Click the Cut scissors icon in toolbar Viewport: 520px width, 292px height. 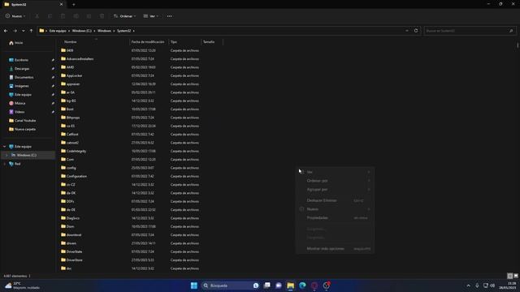coord(37,16)
